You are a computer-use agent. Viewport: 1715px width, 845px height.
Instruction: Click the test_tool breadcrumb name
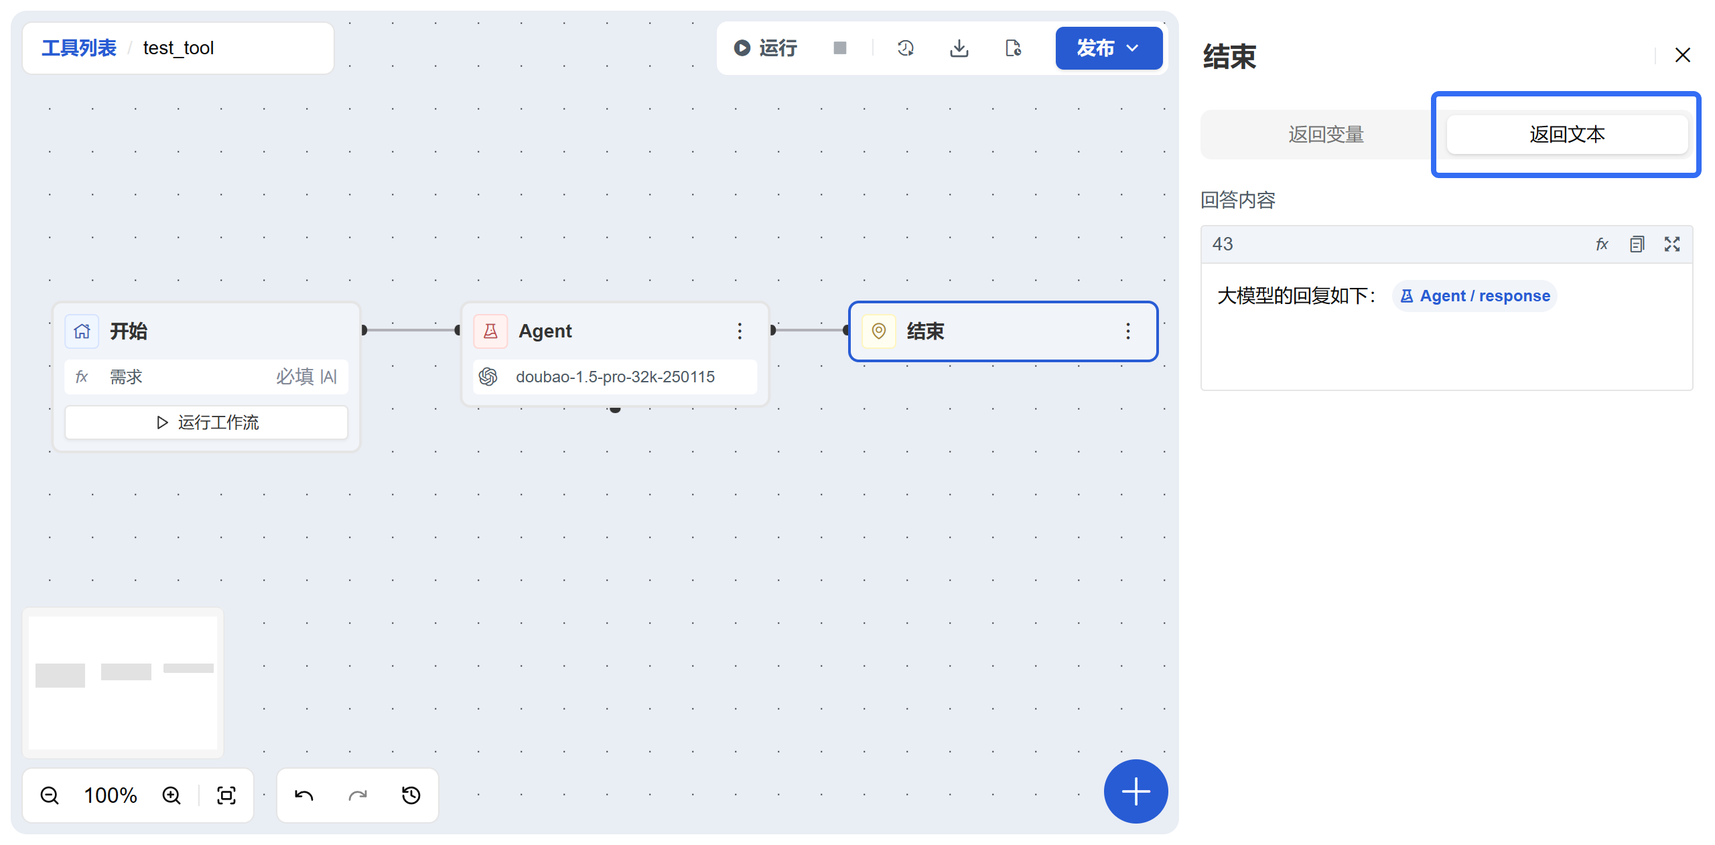pos(178,48)
